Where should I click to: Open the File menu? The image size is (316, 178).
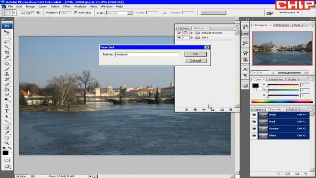pyautogui.click(x=10, y=6)
